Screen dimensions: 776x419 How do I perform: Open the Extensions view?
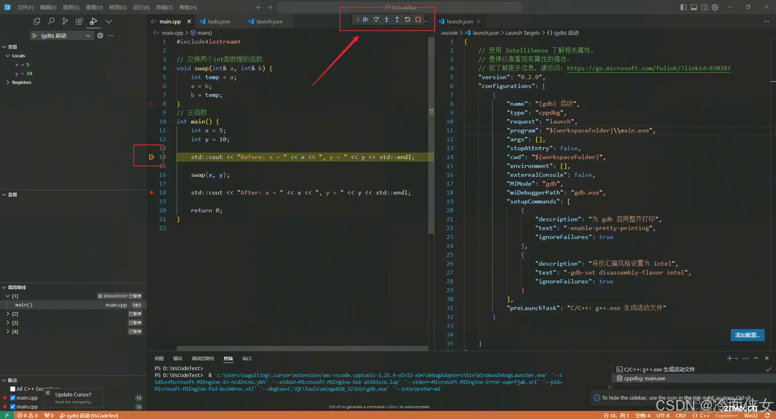[x=79, y=21]
